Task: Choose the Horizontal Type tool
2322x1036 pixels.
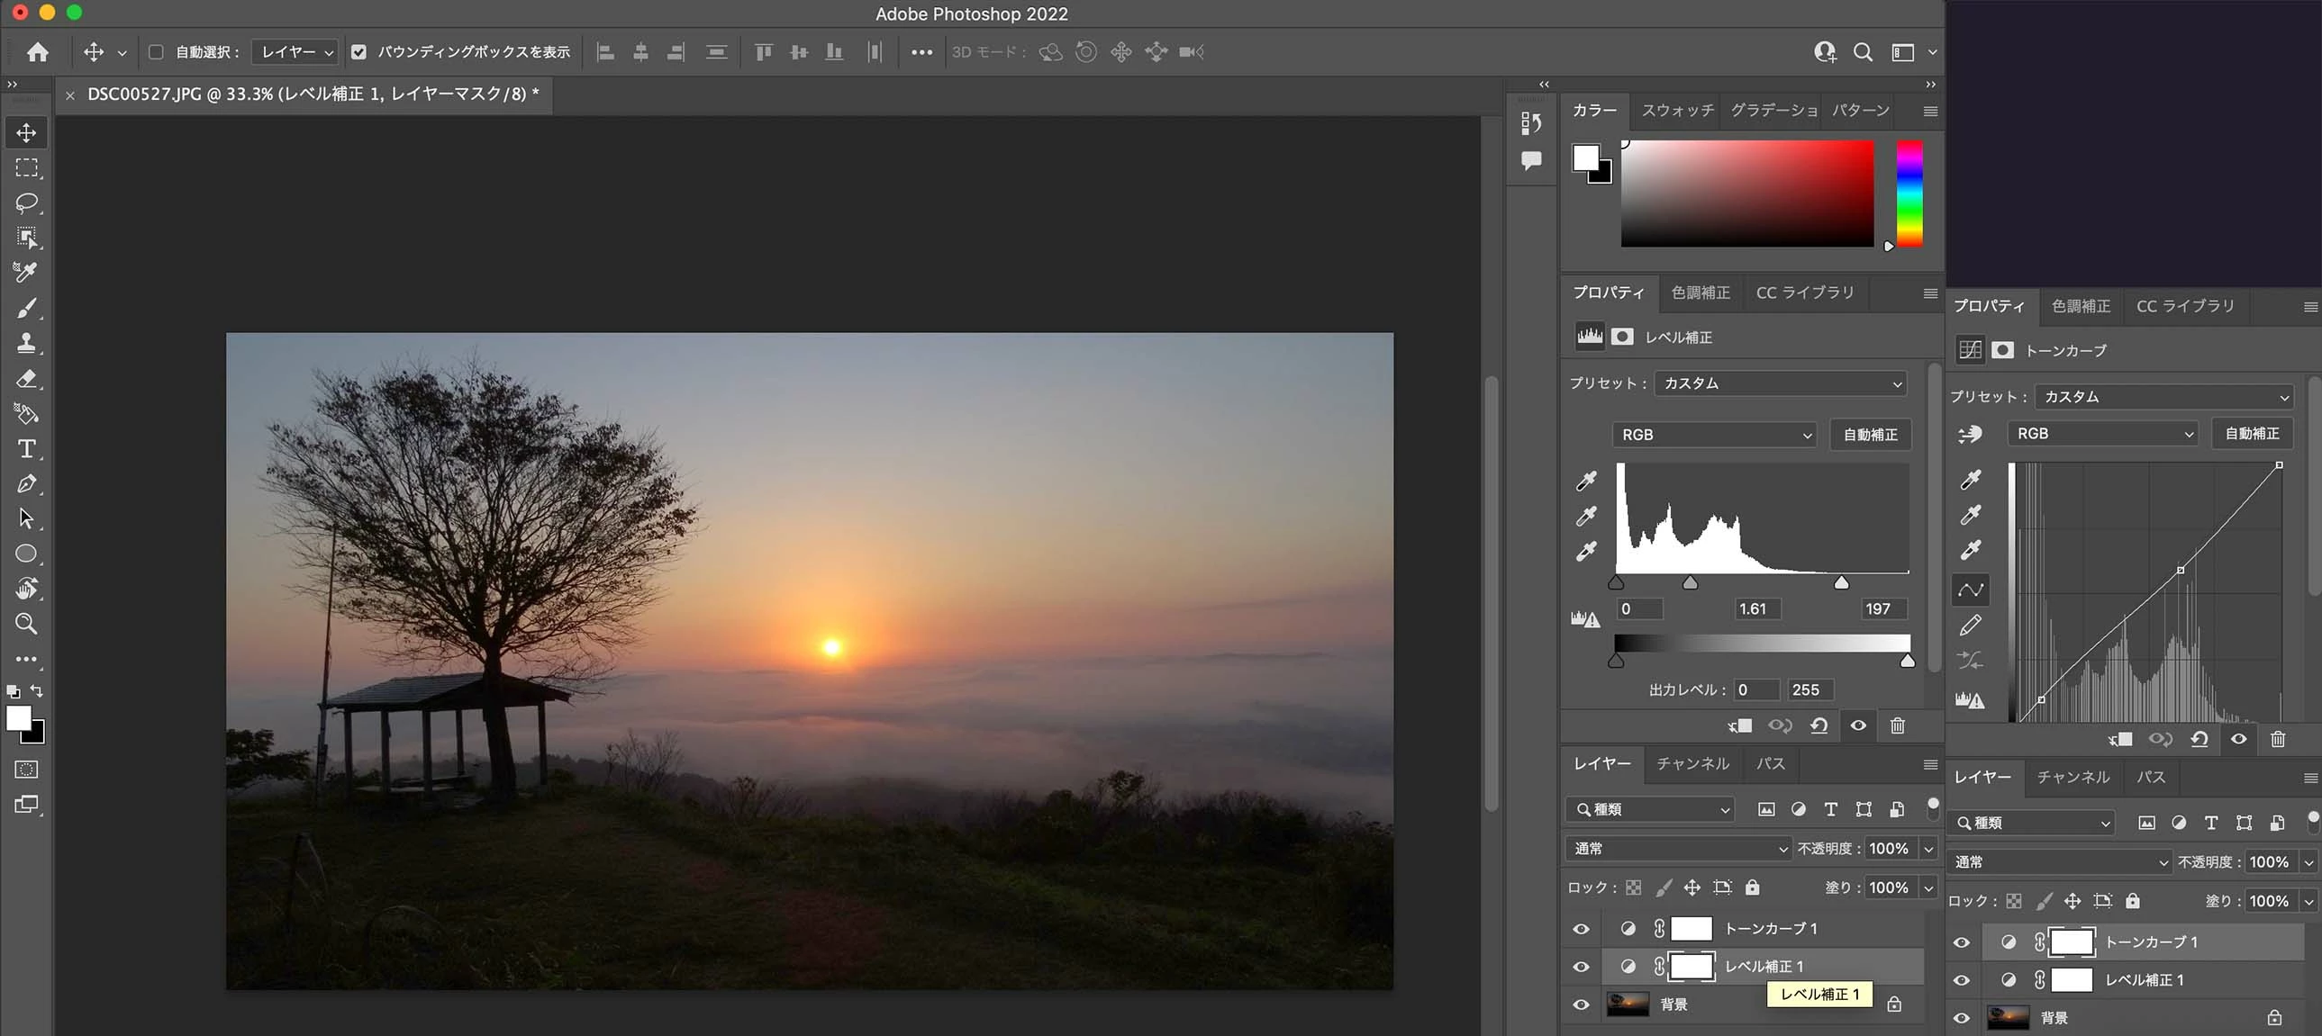Action: 26,448
